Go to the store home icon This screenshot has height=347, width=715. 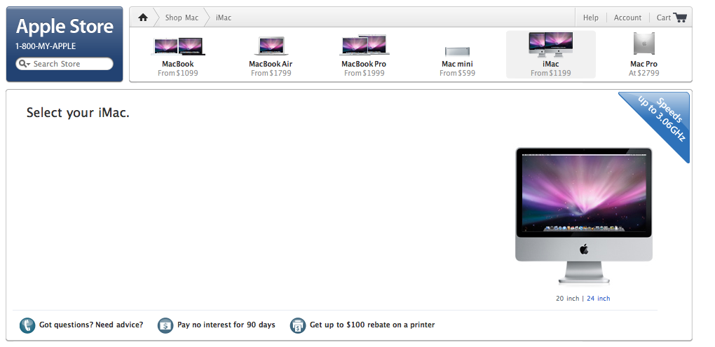[143, 18]
